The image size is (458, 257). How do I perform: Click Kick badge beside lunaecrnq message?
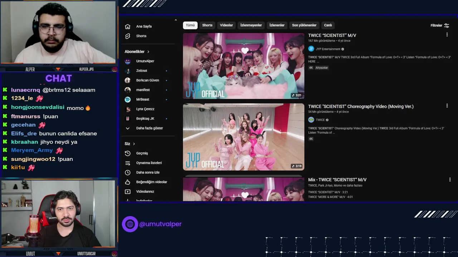click(5, 90)
